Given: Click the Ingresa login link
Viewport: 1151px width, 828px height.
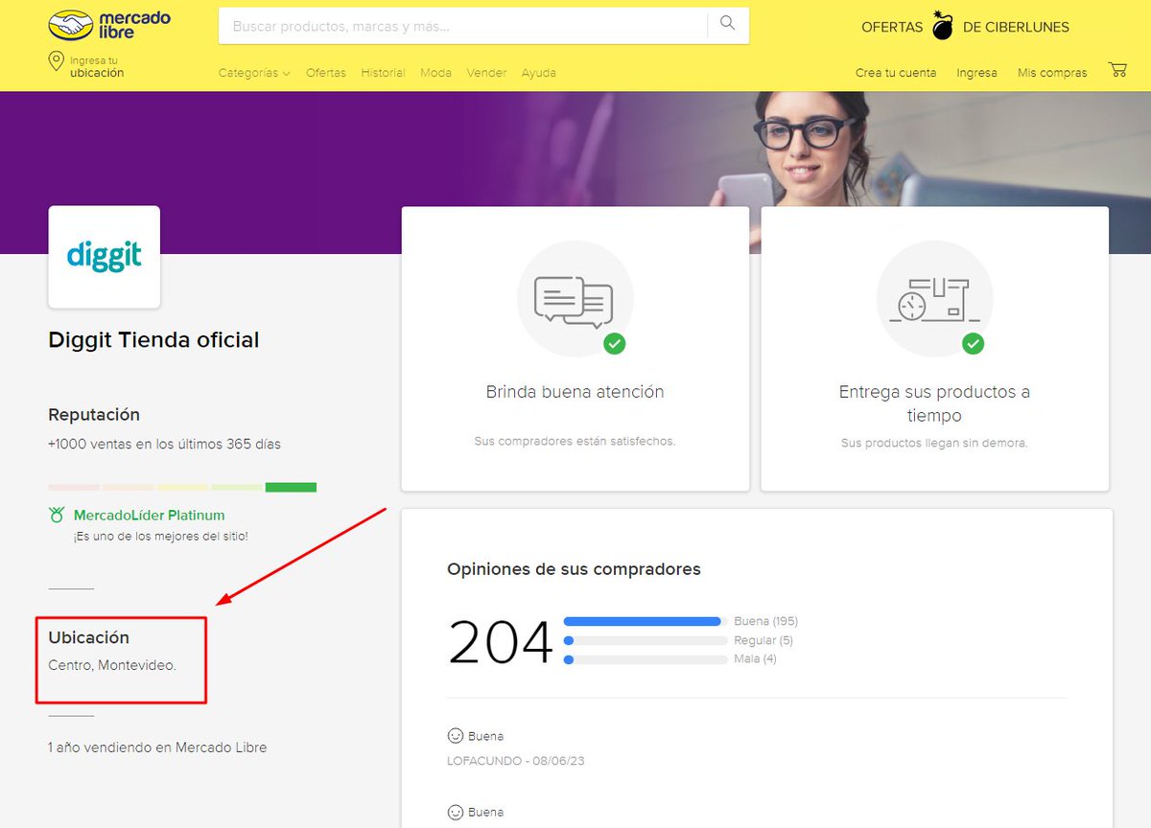Looking at the screenshot, I should [976, 73].
